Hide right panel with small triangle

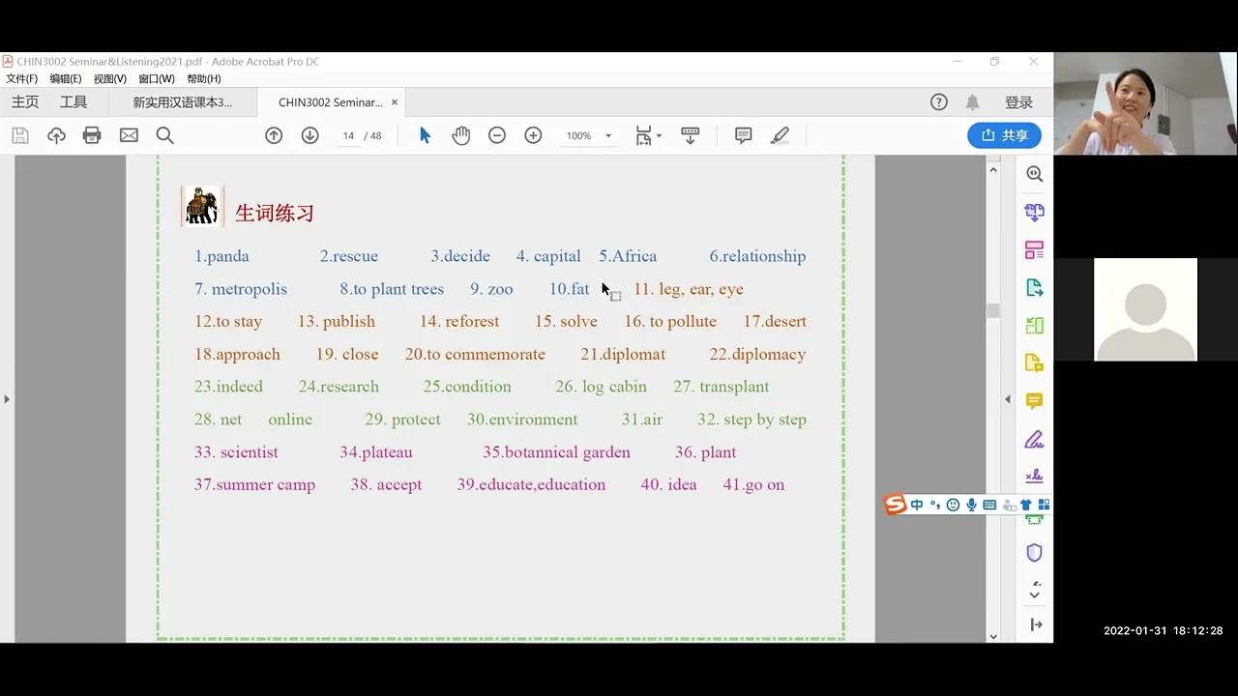1008,398
